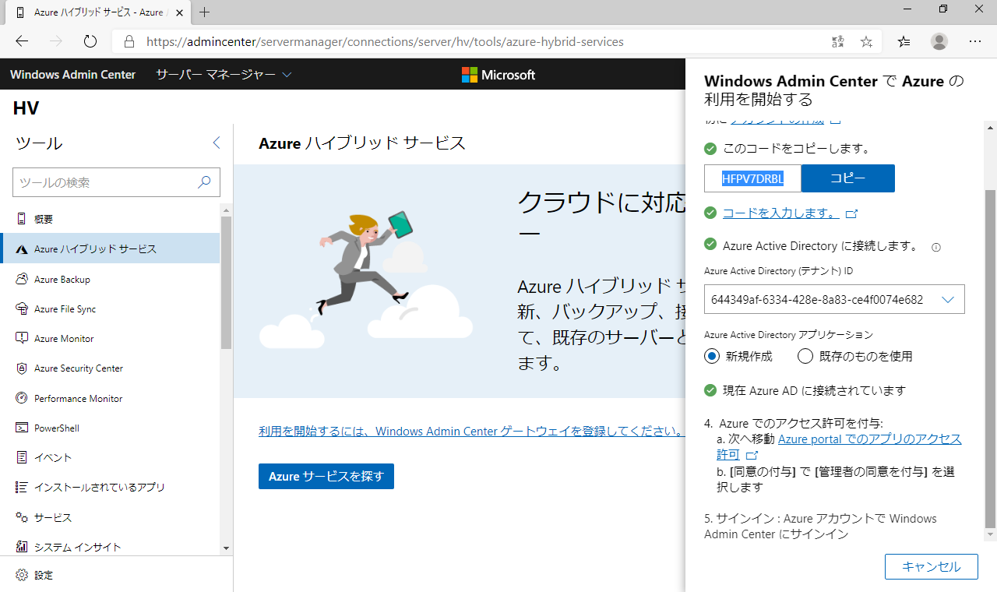Open Azure File Sync icon in sidebar

(x=21, y=309)
